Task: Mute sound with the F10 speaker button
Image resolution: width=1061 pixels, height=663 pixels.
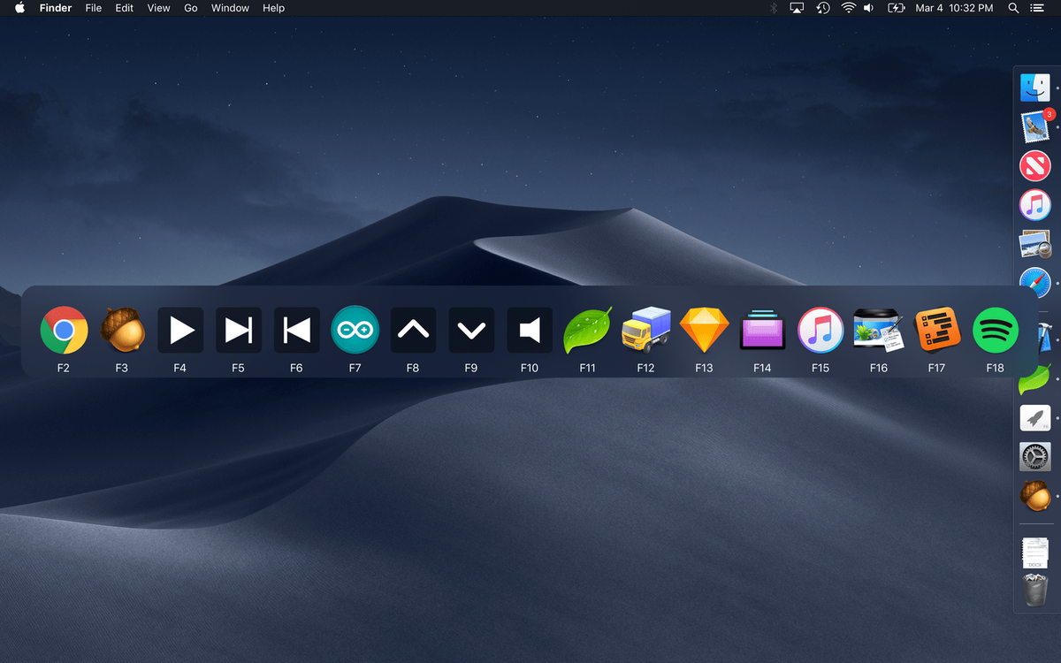Action: click(530, 331)
